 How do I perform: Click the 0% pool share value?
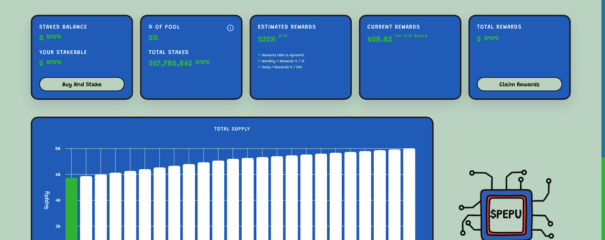click(153, 38)
